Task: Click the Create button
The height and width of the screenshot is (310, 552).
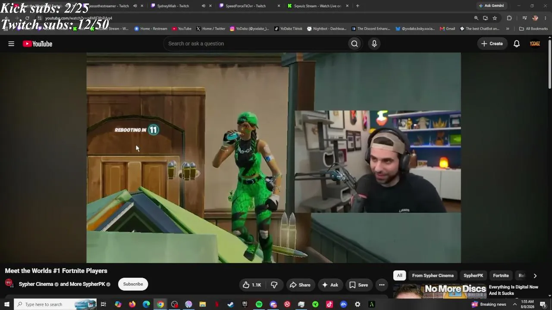Action: point(492,43)
